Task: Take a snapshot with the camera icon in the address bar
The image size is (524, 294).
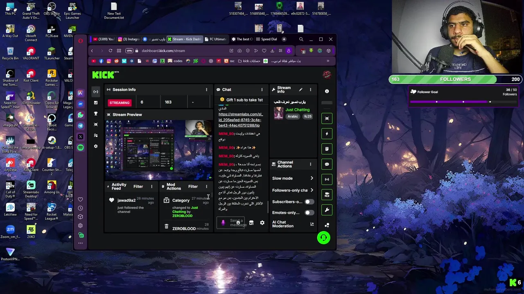Action: coord(239,51)
